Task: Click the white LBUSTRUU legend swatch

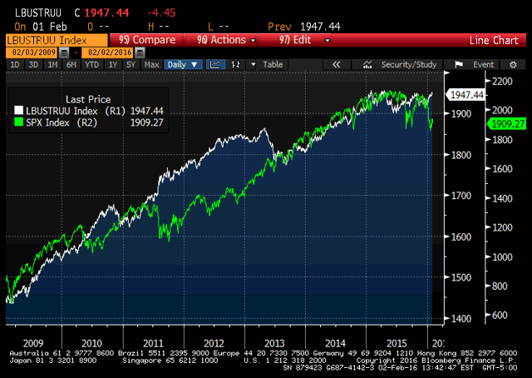Action: coord(18,111)
